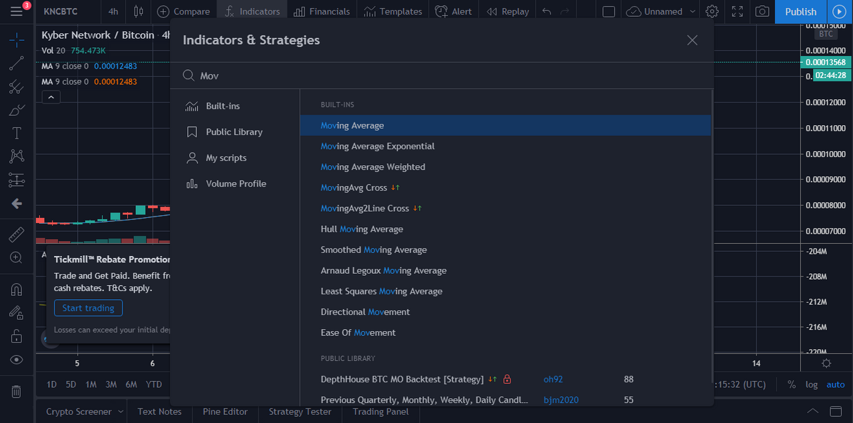Click the Indicators toolbar button
The image size is (853, 423).
point(252,11)
